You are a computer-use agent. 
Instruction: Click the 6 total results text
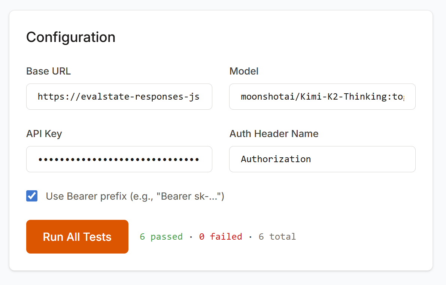click(x=277, y=236)
